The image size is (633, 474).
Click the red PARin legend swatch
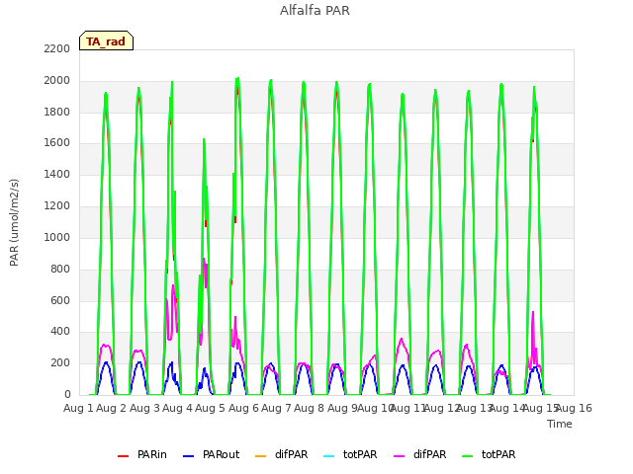(x=123, y=456)
